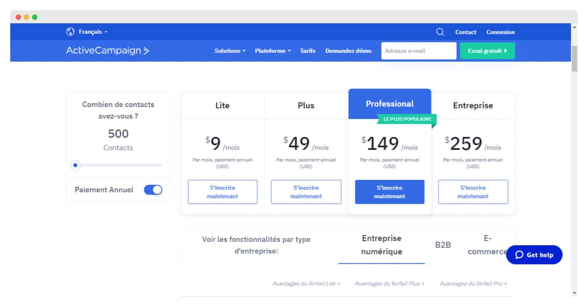Click the $259 /mois price
The width and height of the screenshot is (588, 307).
[473, 143]
